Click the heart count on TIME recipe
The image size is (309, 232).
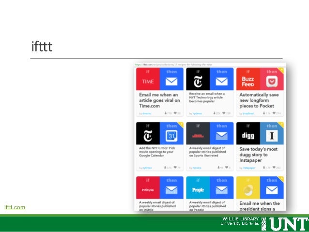(x=177, y=113)
